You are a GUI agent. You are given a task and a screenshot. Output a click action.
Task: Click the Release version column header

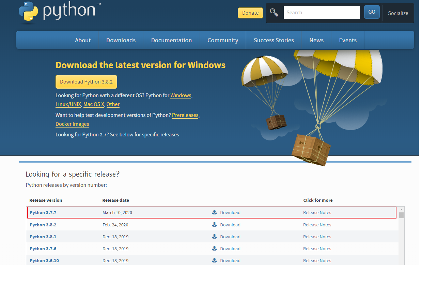click(x=46, y=200)
